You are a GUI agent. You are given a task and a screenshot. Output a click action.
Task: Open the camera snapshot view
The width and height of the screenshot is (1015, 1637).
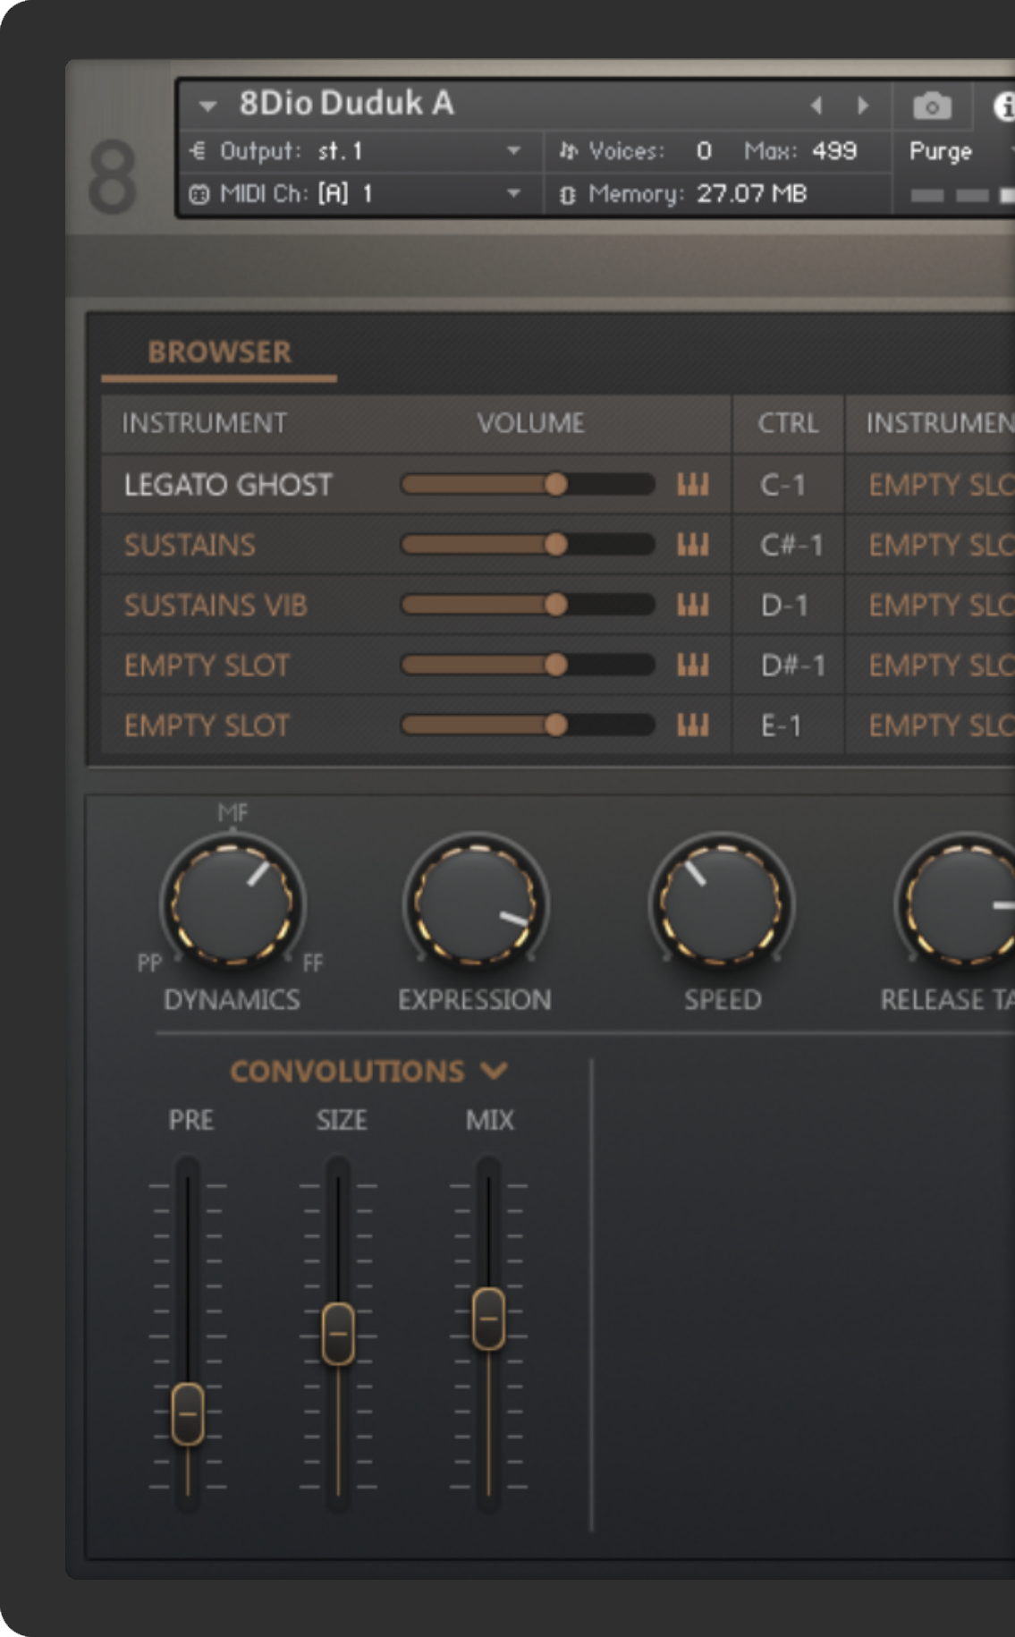coord(932,106)
